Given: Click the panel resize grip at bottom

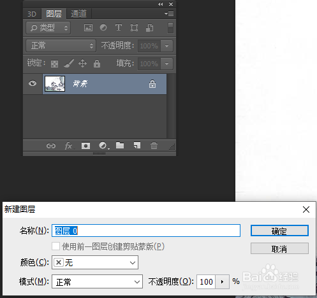Looking at the screenshot, I should [100, 153].
